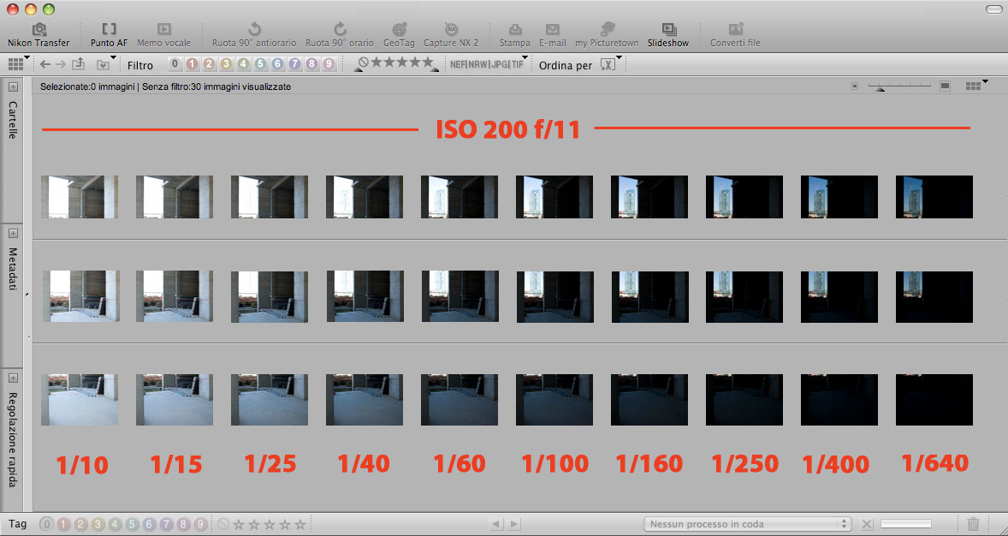Select the bottom-row 1/100 thumbnail

554,400
